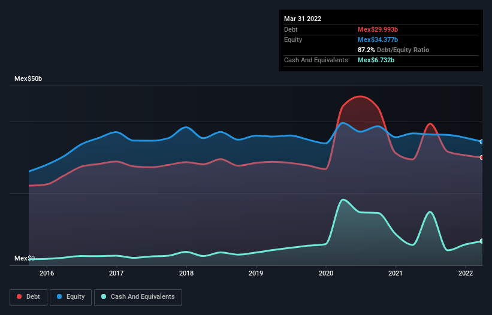The image size is (492, 315).
Task: Click the Equity row label in tooltip
Action: [293, 40]
